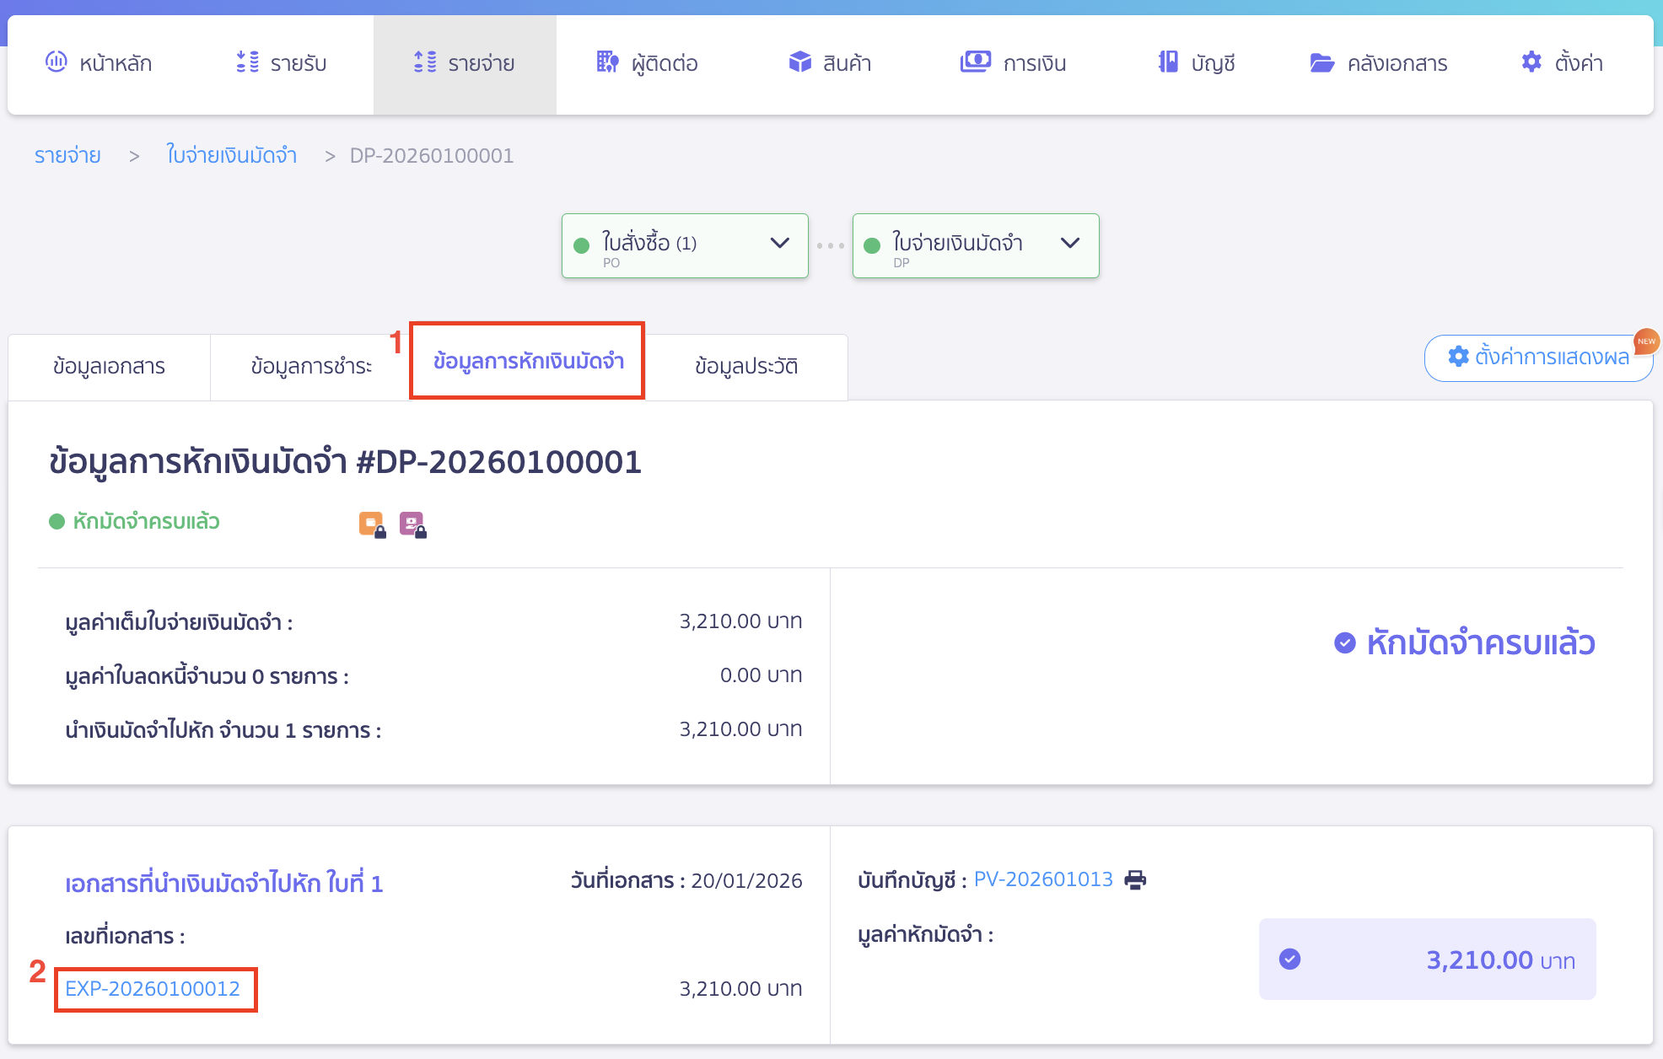The width and height of the screenshot is (1663, 1059).
Task: Click the check mark in deposit amount box
Action: [x=1289, y=959]
